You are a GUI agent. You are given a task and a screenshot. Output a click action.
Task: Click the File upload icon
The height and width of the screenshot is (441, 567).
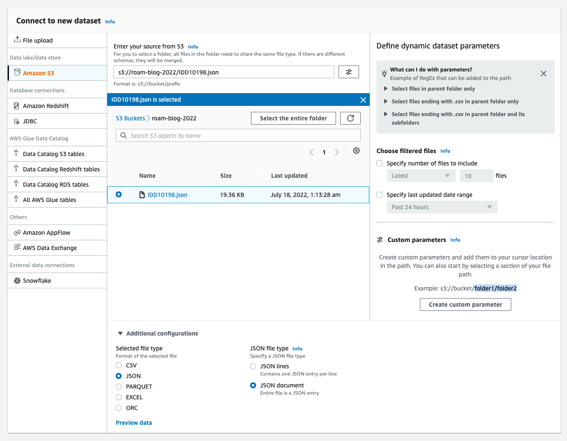point(17,40)
